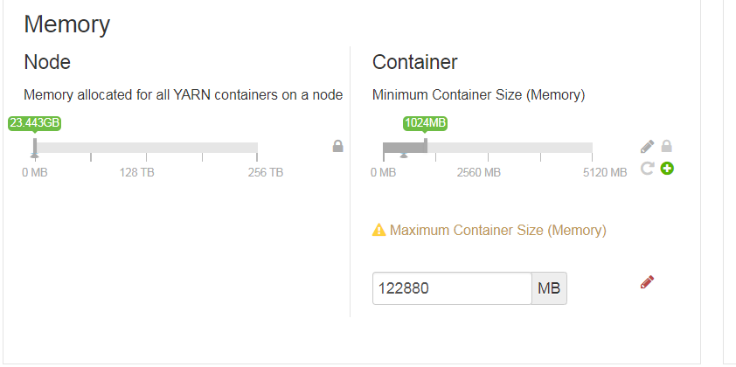736x367 pixels.
Task: Click the 128 TB tick label on Node slider
Action: [137, 172]
